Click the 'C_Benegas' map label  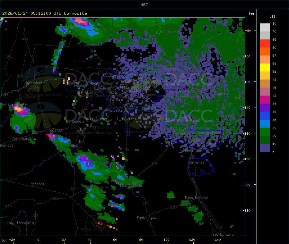coord(103,88)
